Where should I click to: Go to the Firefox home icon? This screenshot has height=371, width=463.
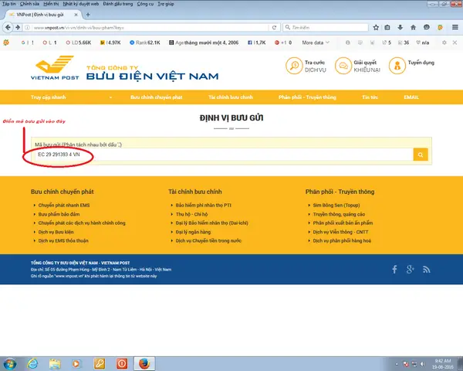click(x=413, y=28)
